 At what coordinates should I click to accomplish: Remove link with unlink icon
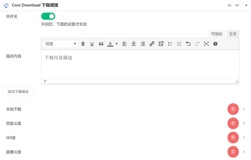click(x=161, y=44)
